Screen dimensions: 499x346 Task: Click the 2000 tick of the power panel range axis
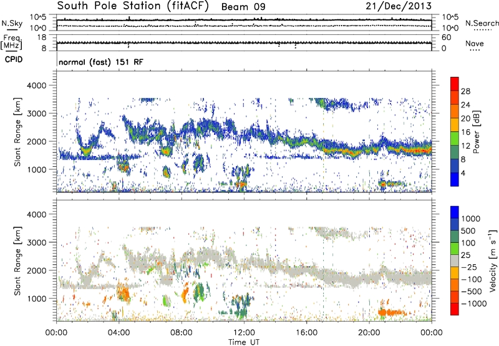coord(36,141)
